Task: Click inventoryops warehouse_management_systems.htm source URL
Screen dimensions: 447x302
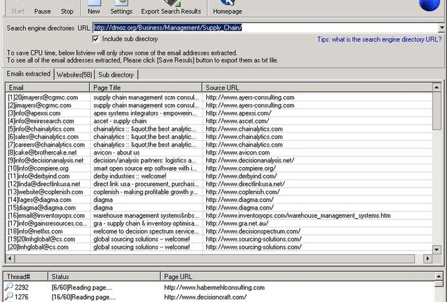Action: [298, 216]
